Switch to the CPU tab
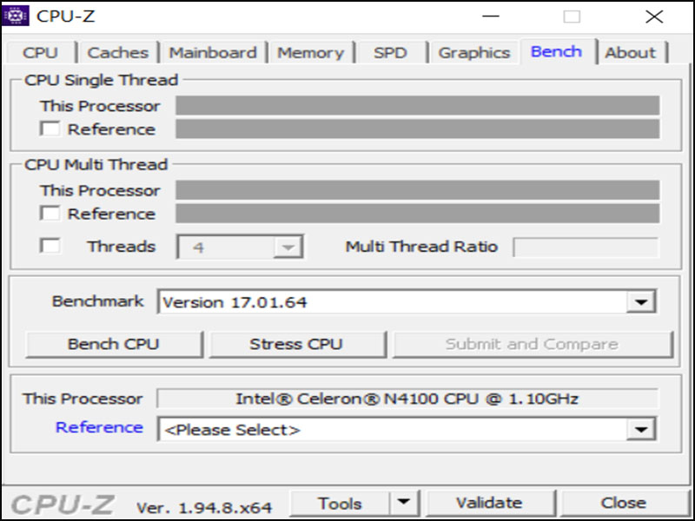695x521 pixels. (40, 53)
